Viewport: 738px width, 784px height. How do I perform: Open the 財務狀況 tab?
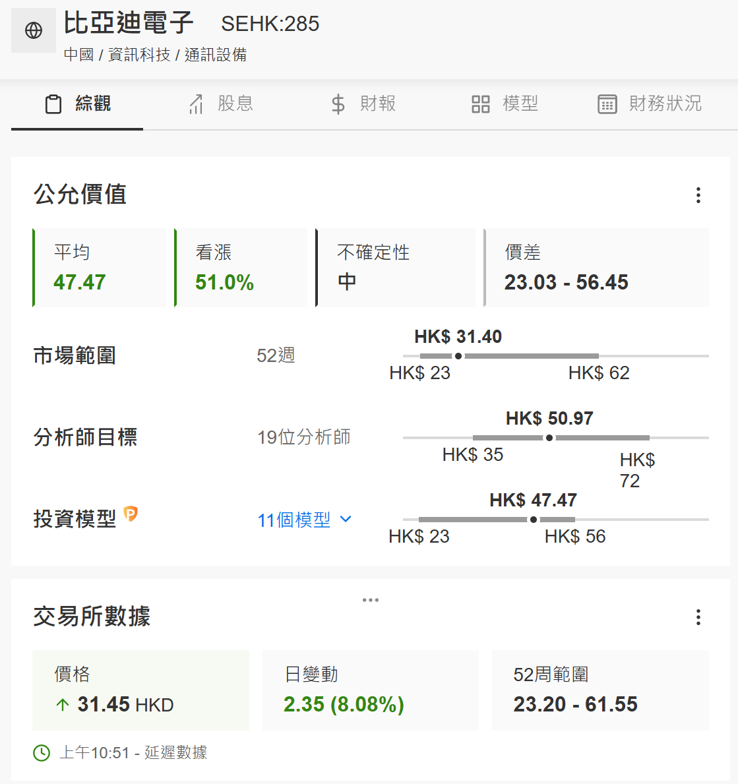(650, 104)
